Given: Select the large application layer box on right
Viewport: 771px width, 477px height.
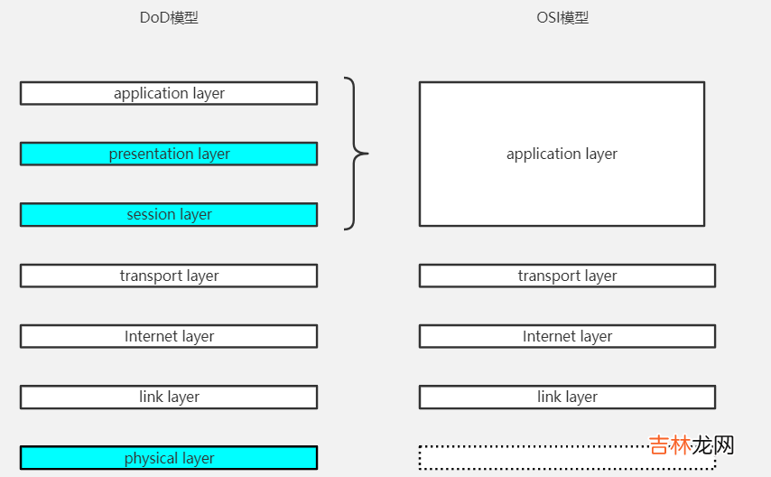Looking at the screenshot, I should click(x=562, y=154).
